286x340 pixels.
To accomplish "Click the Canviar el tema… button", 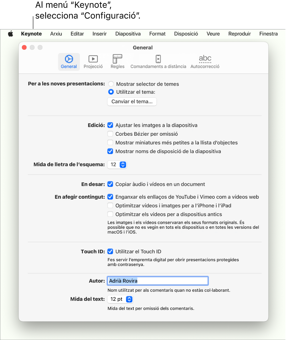I will [132, 102].
